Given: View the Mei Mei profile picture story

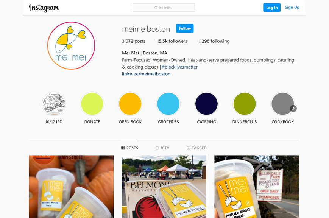Looking at the screenshot, I should (71, 45).
